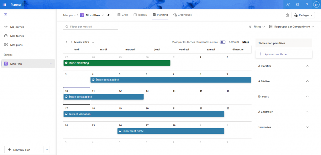Expand the Terminées section
Screen dimensions: 321x155
tap(307, 127)
